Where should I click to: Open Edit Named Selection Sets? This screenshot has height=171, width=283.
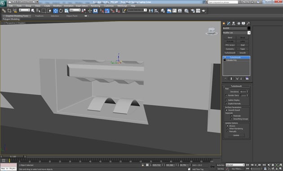point(124,11)
